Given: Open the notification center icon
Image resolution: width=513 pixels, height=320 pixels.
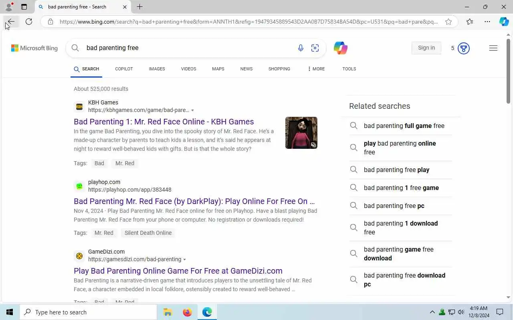Looking at the screenshot, I should click(x=500, y=312).
